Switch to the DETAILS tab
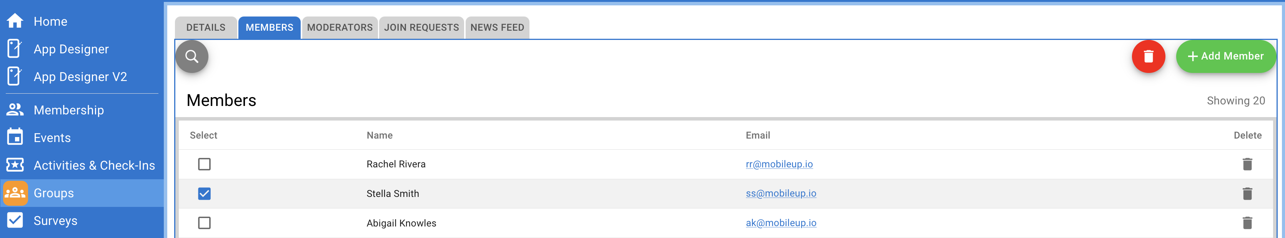The width and height of the screenshot is (1285, 238). click(206, 27)
